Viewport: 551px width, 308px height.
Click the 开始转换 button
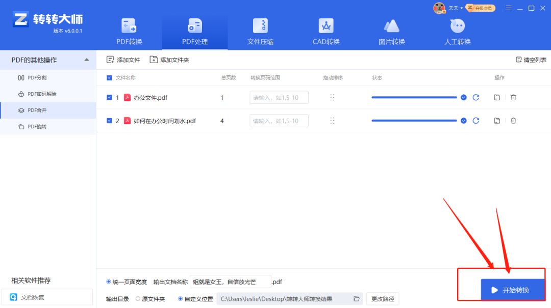point(513,289)
